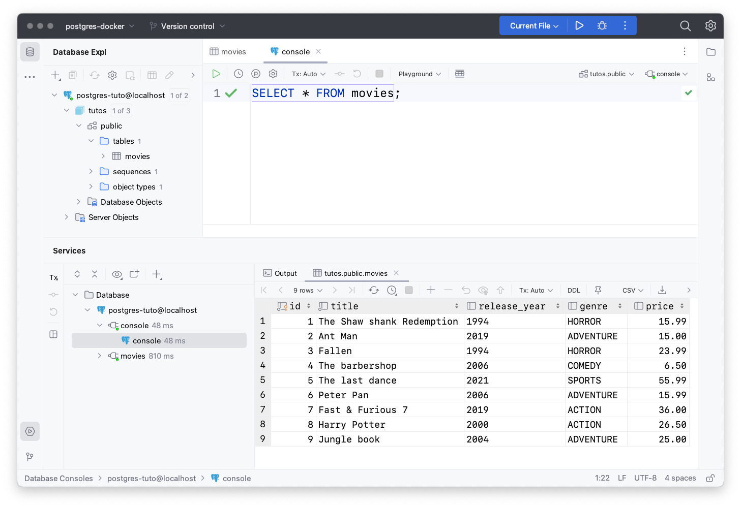The image size is (741, 508).
Task: Reload the result grid page
Action: click(374, 290)
